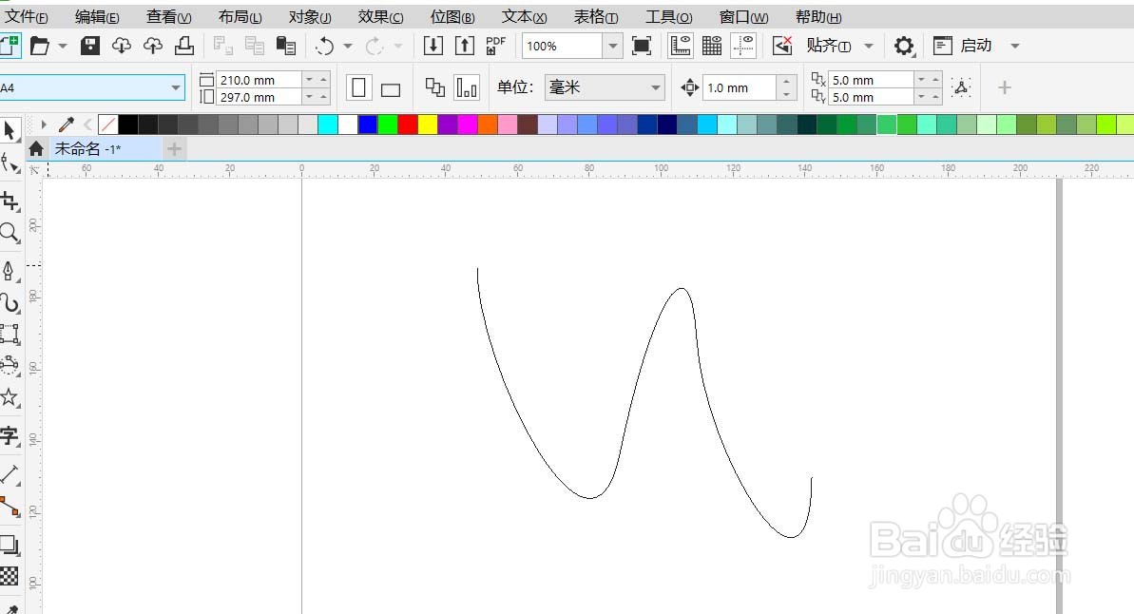The width and height of the screenshot is (1134, 614).
Task: Open the 效果 menu
Action: point(380,17)
